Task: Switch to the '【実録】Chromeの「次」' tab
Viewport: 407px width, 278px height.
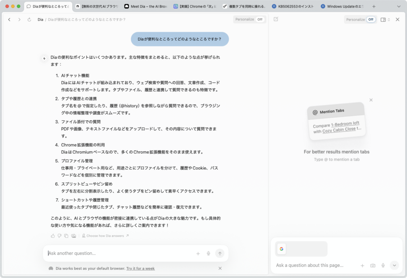Action: [195, 6]
